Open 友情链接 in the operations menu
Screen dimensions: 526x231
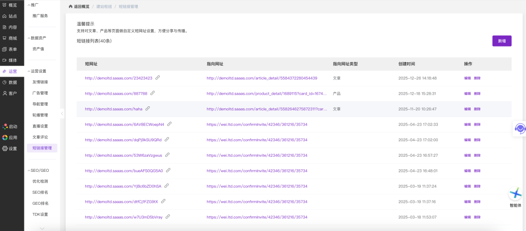(40, 82)
